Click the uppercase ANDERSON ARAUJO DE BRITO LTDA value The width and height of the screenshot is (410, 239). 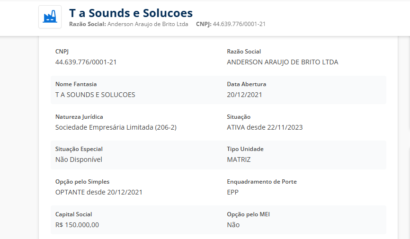pos(282,62)
